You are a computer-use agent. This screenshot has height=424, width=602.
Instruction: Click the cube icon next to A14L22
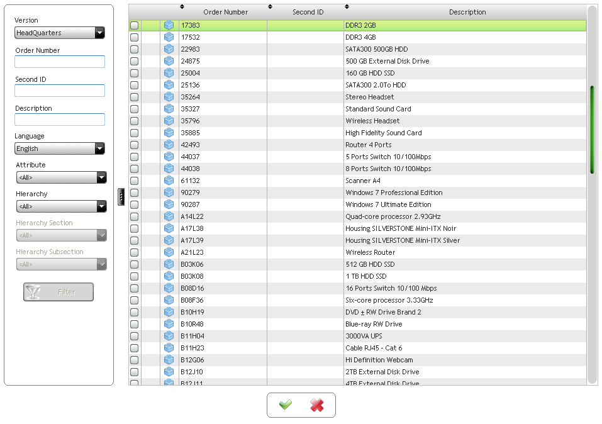(x=169, y=216)
